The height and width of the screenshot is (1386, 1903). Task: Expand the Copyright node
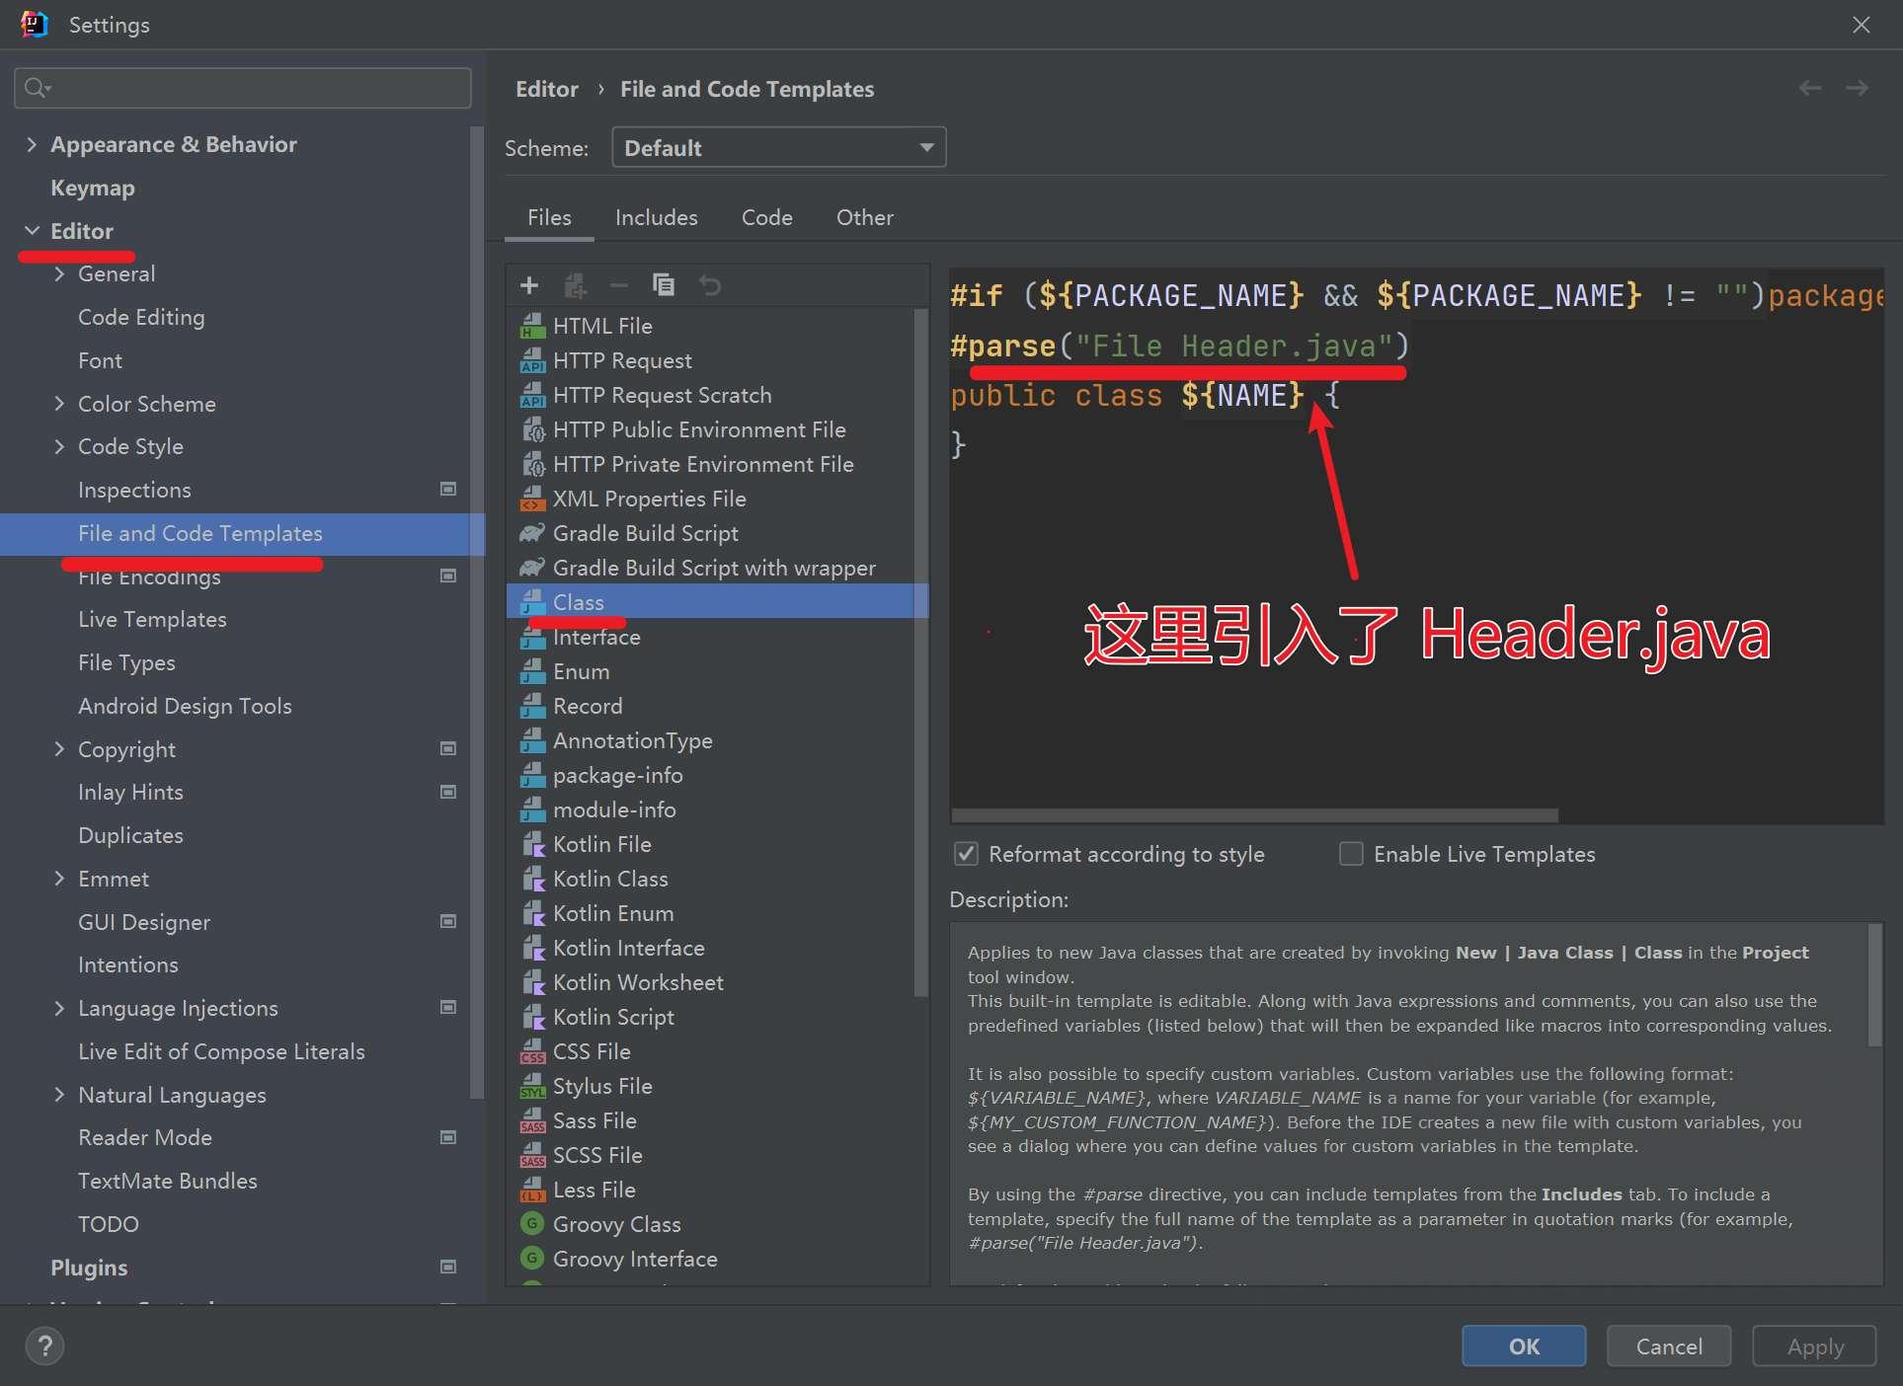coord(59,749)
